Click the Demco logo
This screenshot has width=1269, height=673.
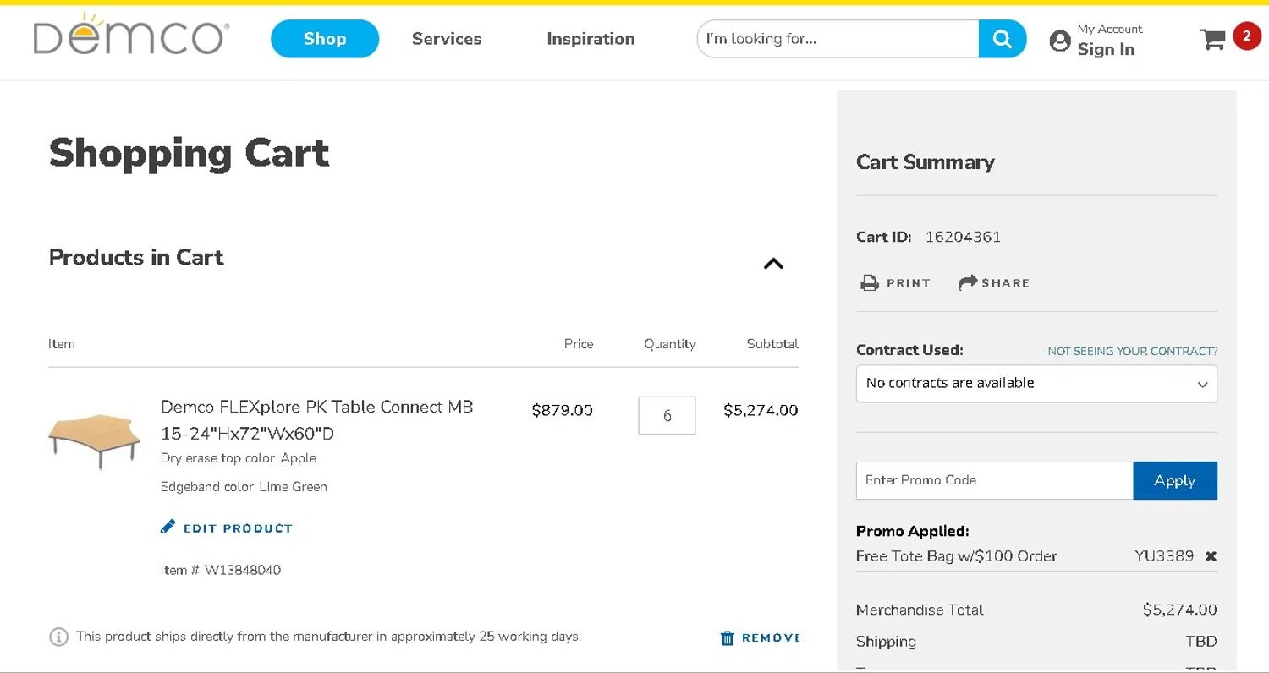[x=130, y=37]
